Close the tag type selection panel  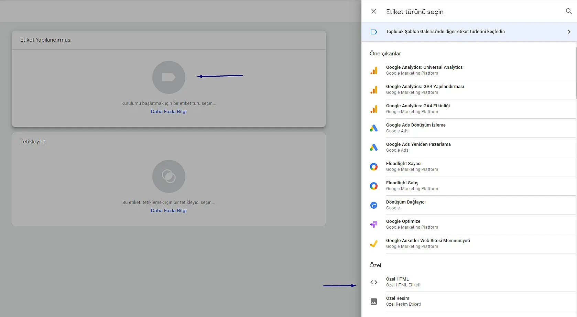[374, 11]
